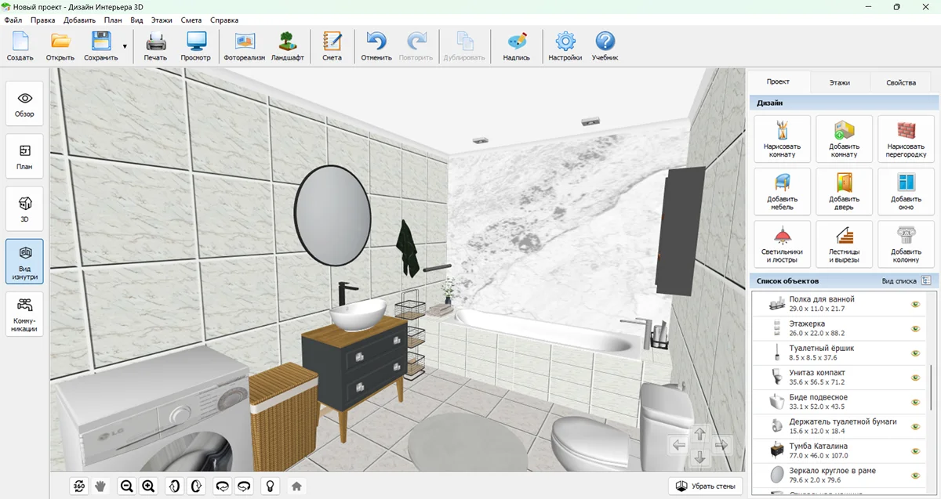The image size is (941, 499).
Task: Select the Проект panel tab
Action: click(778, 81)
